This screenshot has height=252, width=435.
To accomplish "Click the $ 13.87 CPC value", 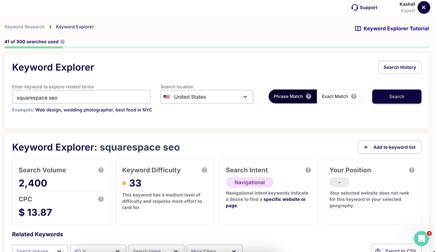I will click(35, 213).
